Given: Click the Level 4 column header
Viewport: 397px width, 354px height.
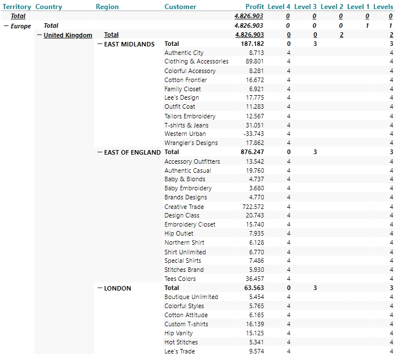Looking at the screenshot, I should click(x=279, y=7).
